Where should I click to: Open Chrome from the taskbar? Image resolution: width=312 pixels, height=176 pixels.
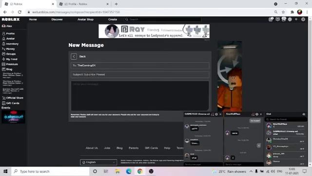coord(140,172)
